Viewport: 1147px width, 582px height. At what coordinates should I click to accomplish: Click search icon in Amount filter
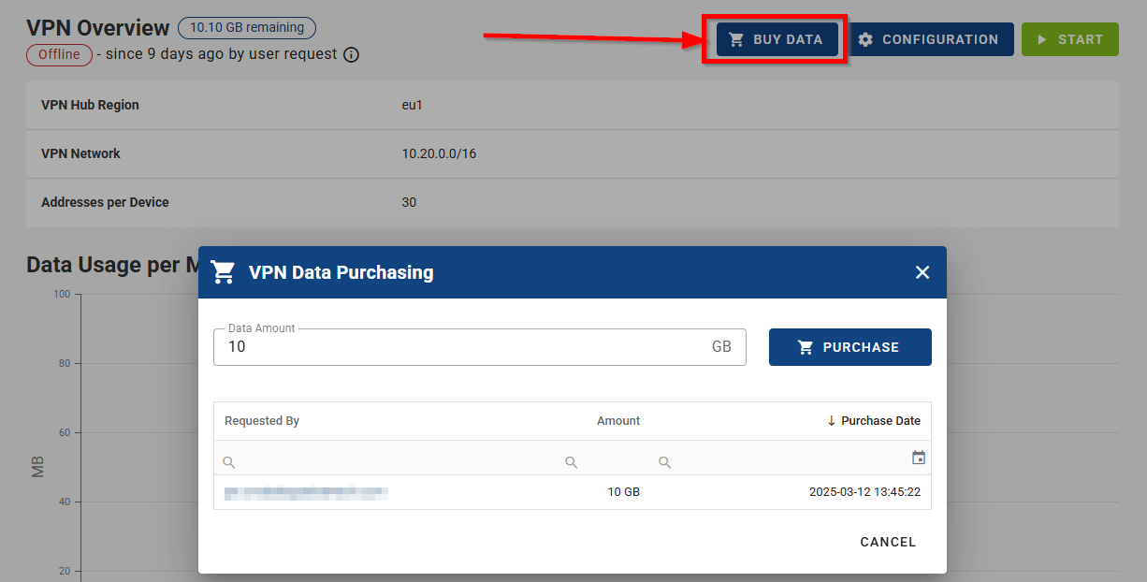571,462
